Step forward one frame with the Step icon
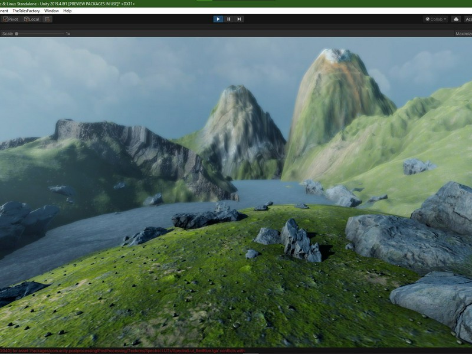 coord(238,18)
